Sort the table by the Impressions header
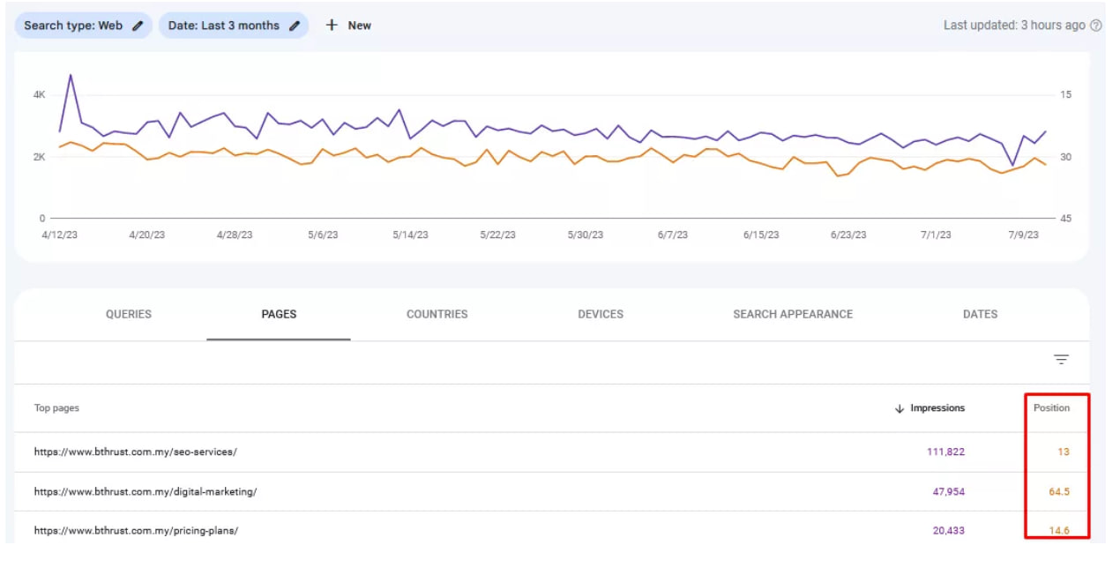 click(x=937, y=407)
